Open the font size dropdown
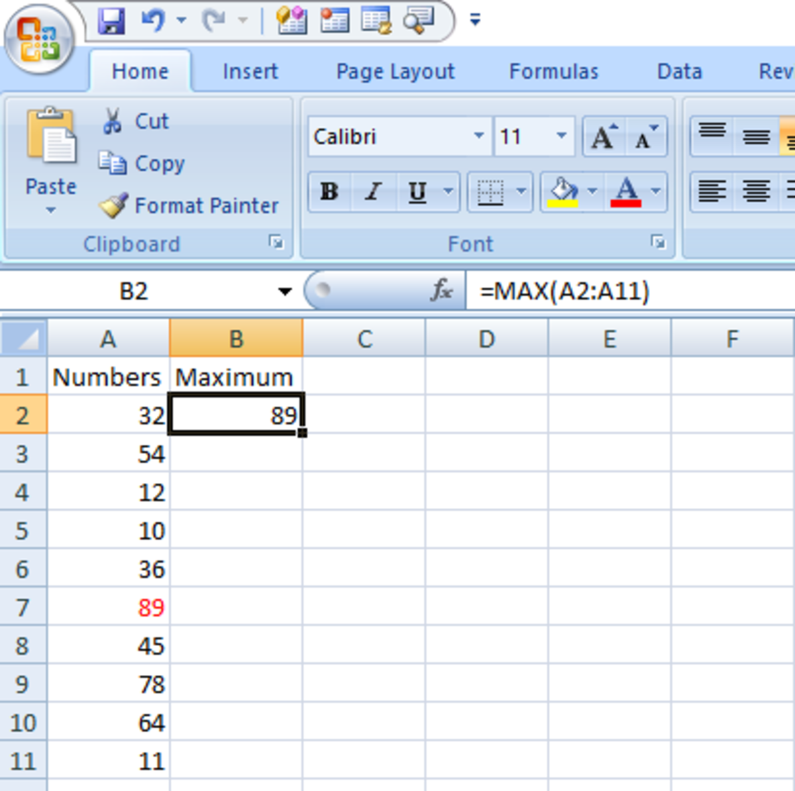 point(562,136)
